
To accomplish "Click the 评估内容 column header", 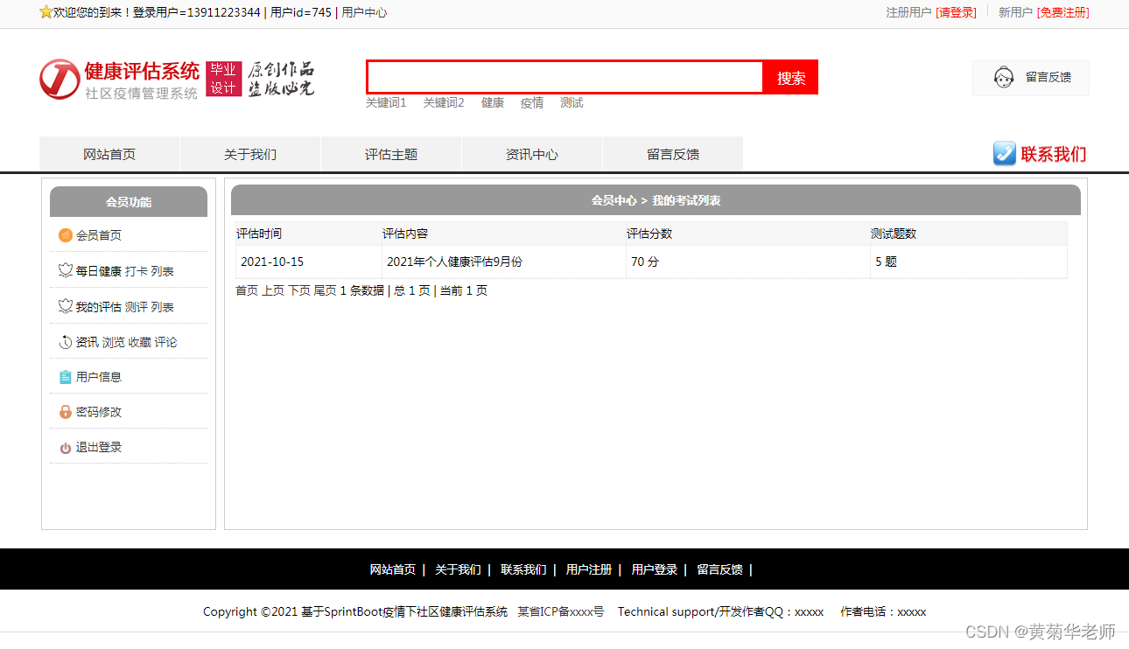I will coord(405,234).
